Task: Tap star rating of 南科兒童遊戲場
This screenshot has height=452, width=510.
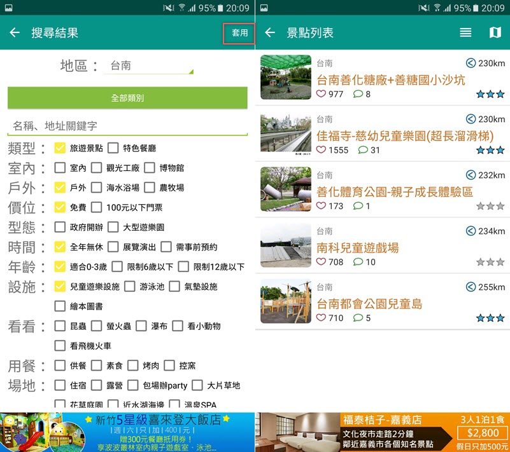Action: tap(490, 262)
